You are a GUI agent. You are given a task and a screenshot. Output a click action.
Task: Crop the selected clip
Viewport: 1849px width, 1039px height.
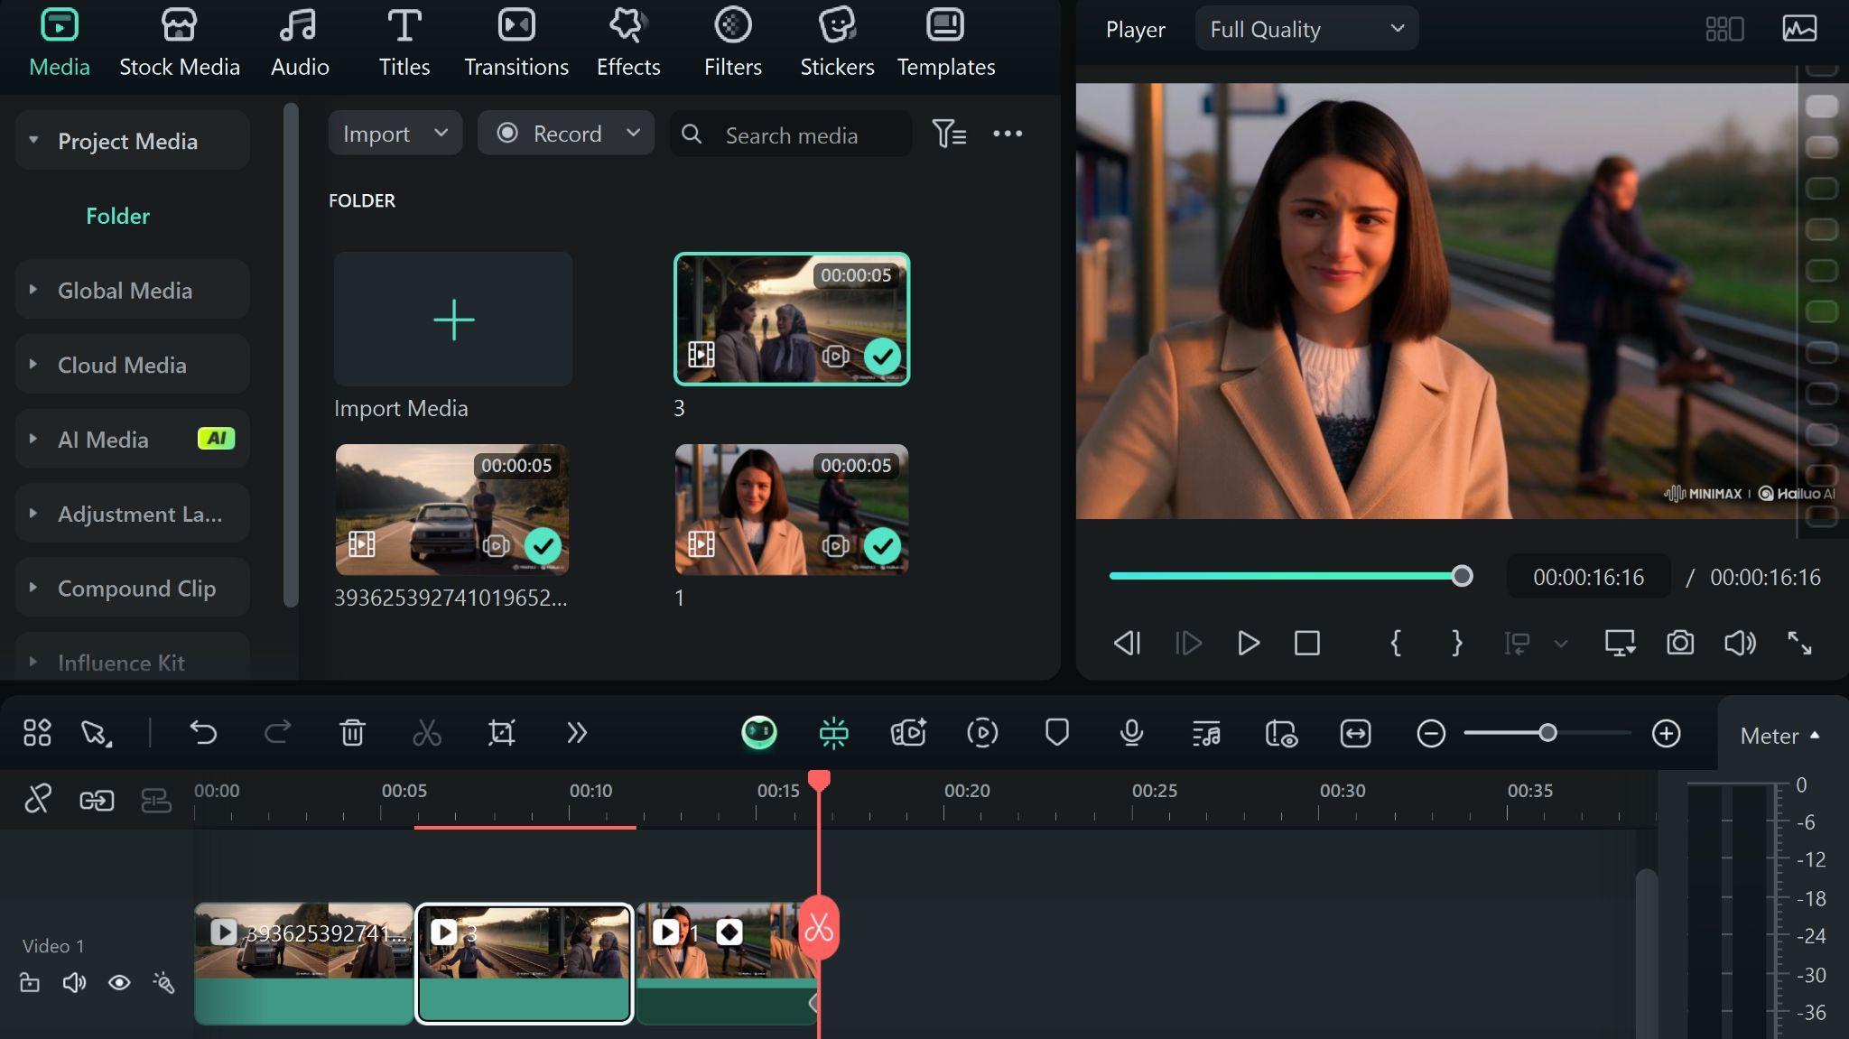point(501,732)
